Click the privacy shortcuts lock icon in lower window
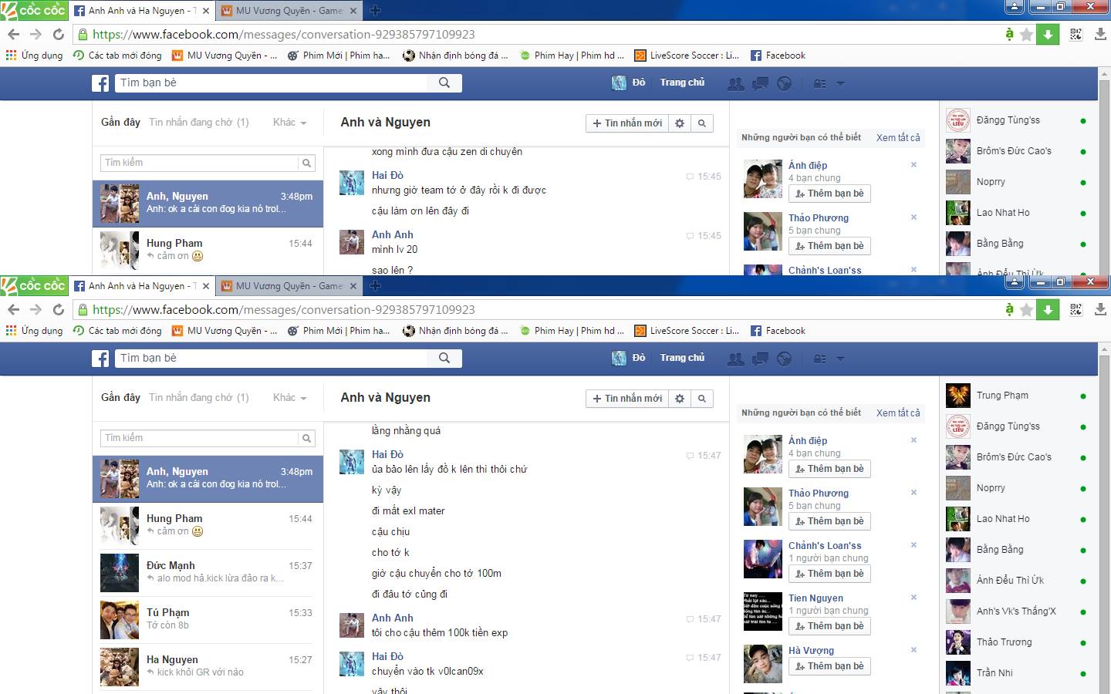This screenshot has width=1111, height=694. [820, 359]
